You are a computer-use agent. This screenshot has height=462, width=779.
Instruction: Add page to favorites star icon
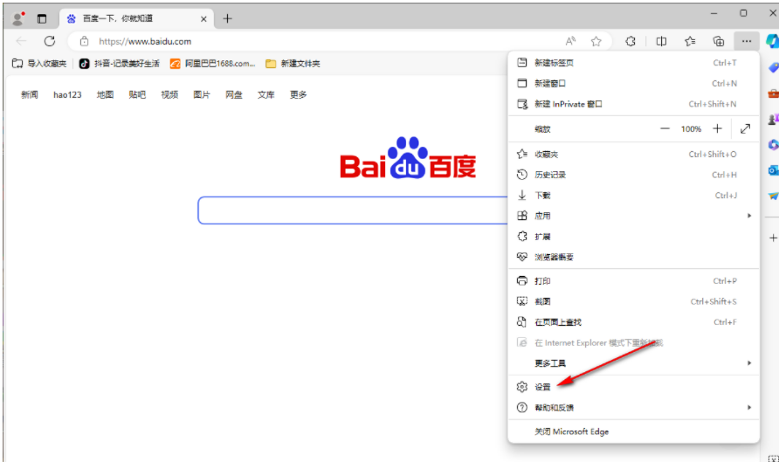pos(596,41)
